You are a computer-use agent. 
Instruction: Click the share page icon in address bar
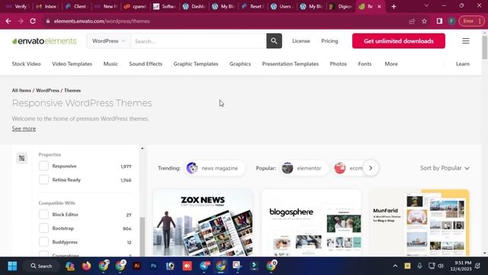point(412,21)
